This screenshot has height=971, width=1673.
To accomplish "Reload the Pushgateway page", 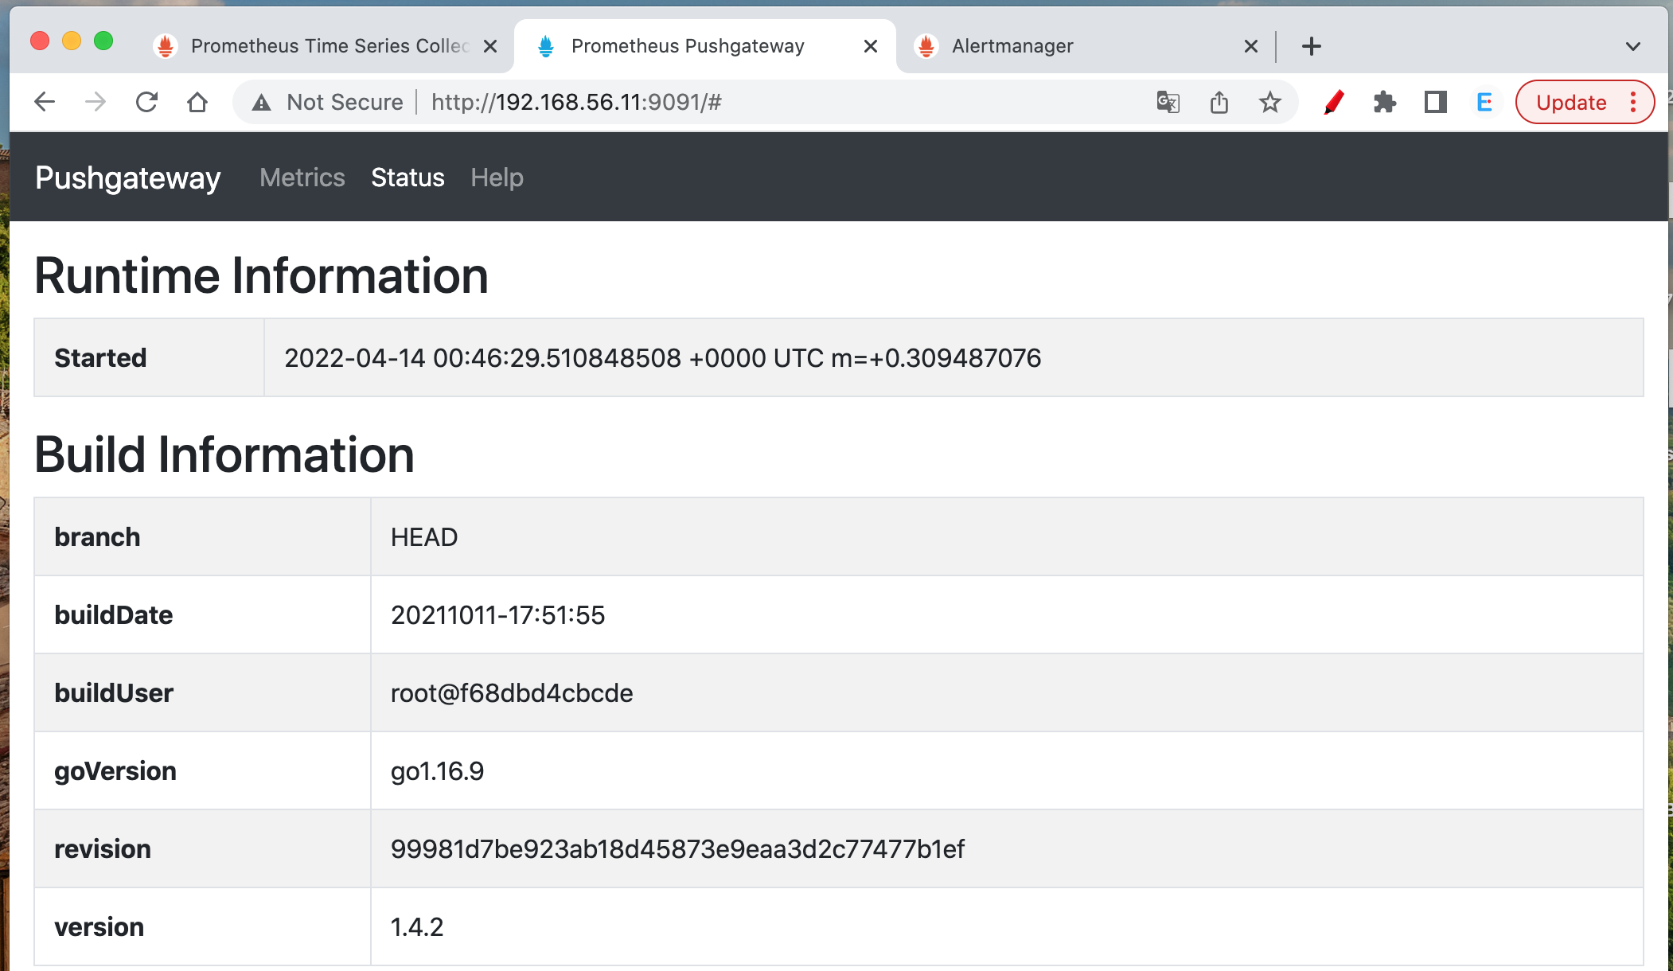I will point(146,102).
